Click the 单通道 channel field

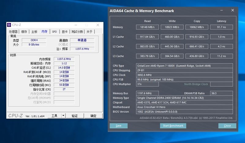pyautogui.click(x=82, y=40)
